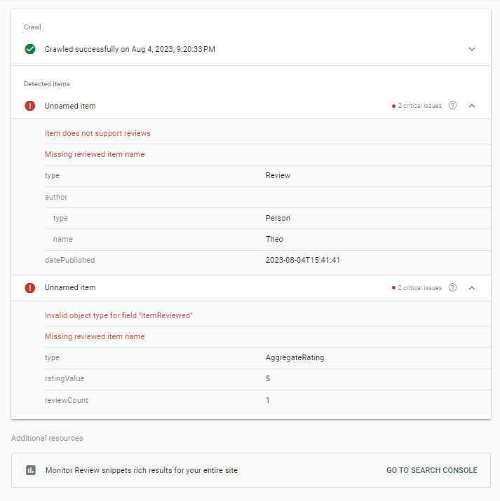Viewport: 500px width, 501px height.
Task: Open the help icon for the Review item
Action: coord(452,106)
